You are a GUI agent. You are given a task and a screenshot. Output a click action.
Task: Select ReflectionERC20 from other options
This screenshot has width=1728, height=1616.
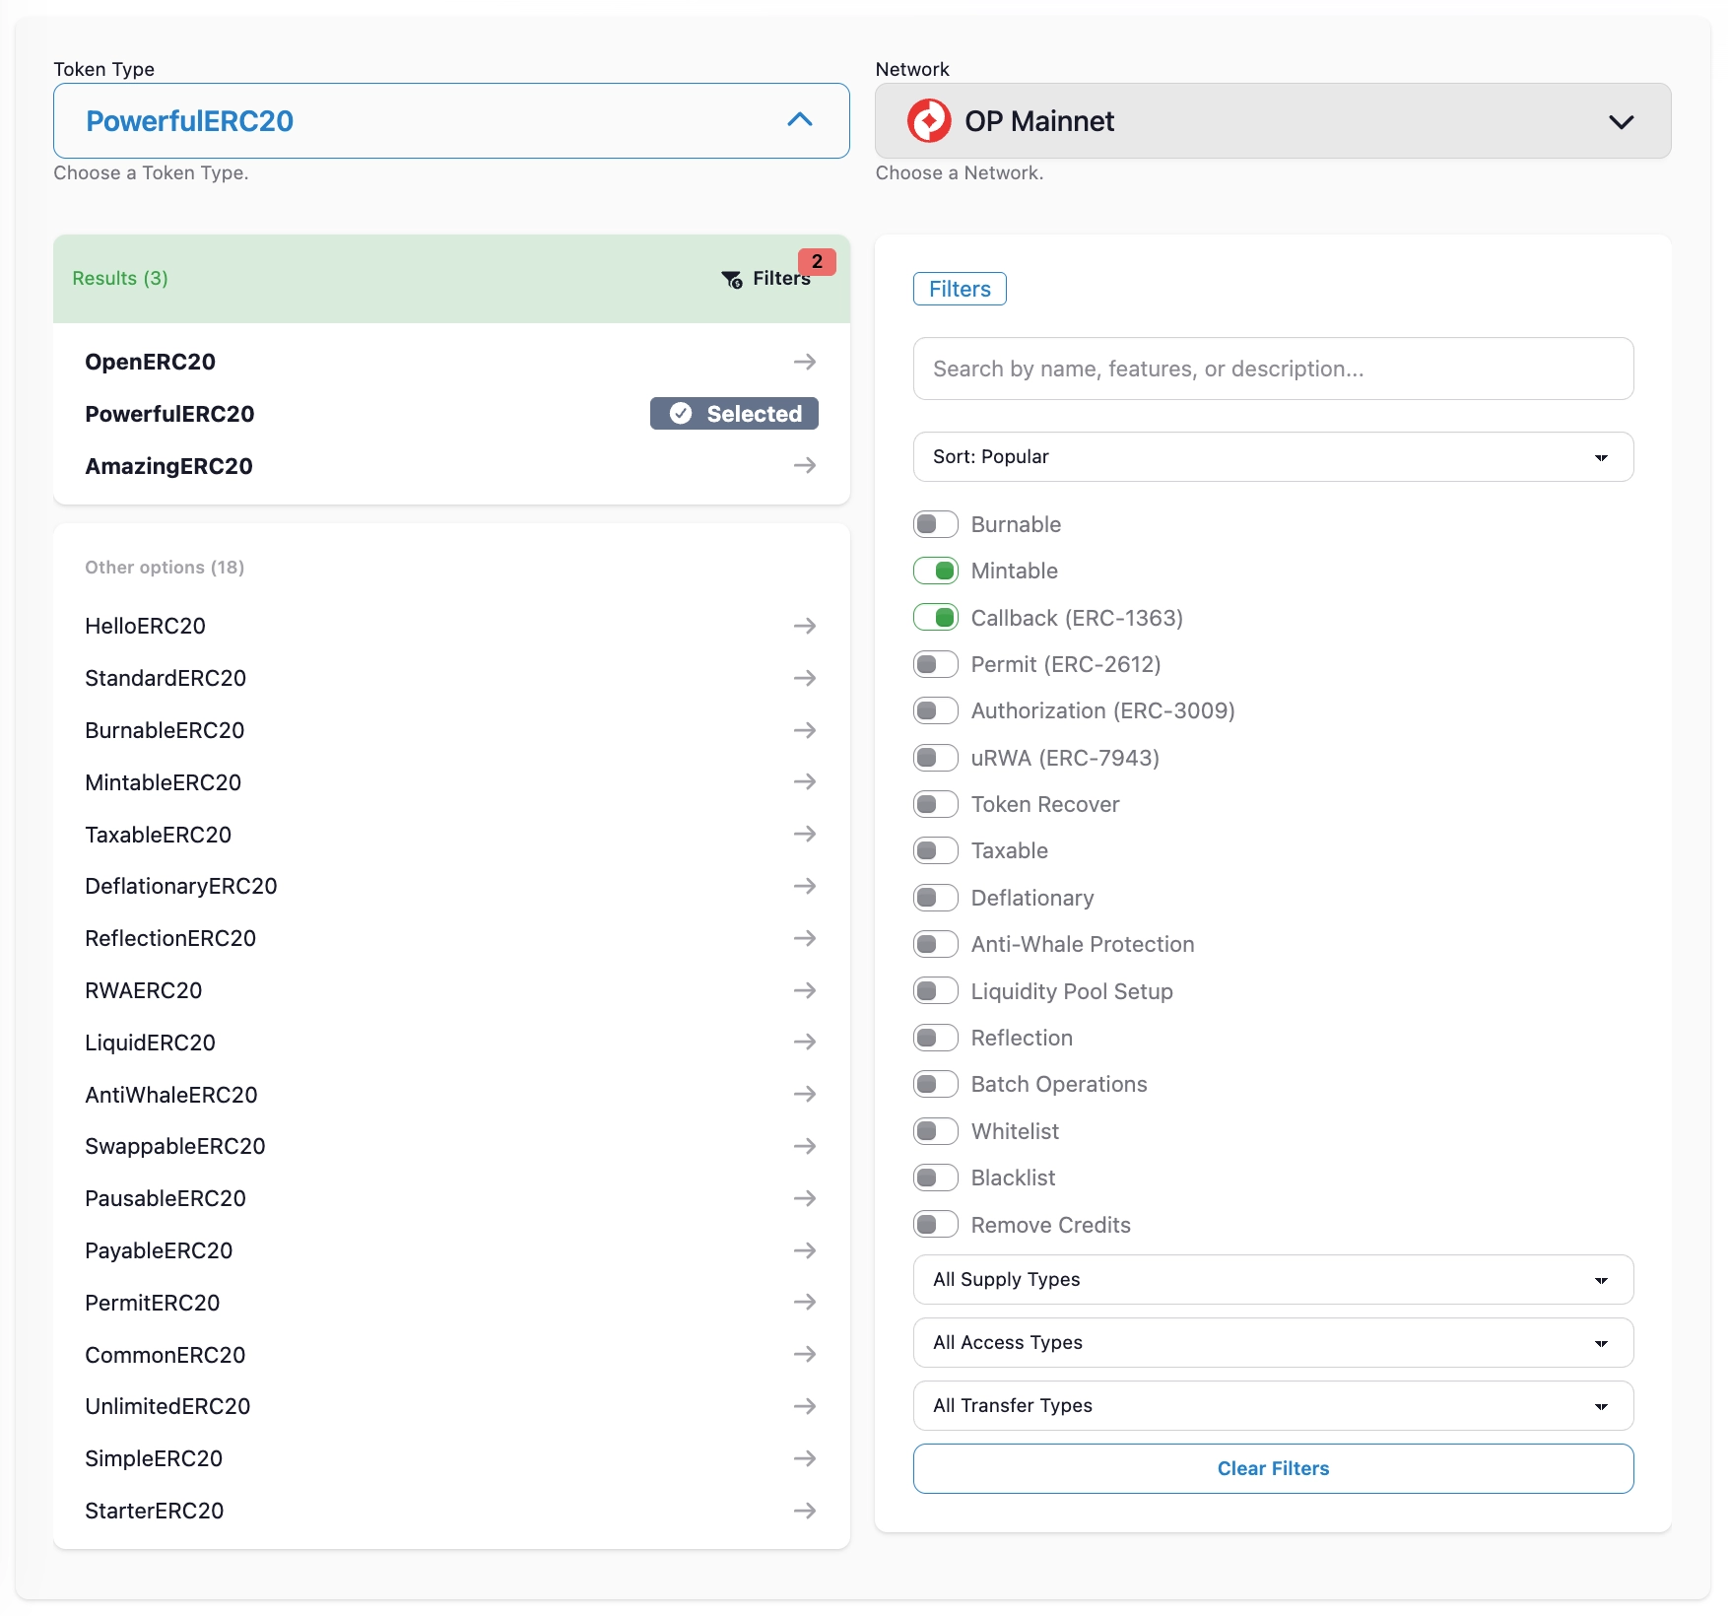[x=451, y=938]
